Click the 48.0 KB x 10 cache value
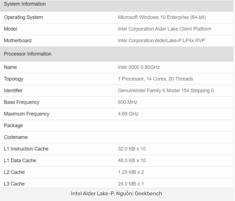 [132, 161]
